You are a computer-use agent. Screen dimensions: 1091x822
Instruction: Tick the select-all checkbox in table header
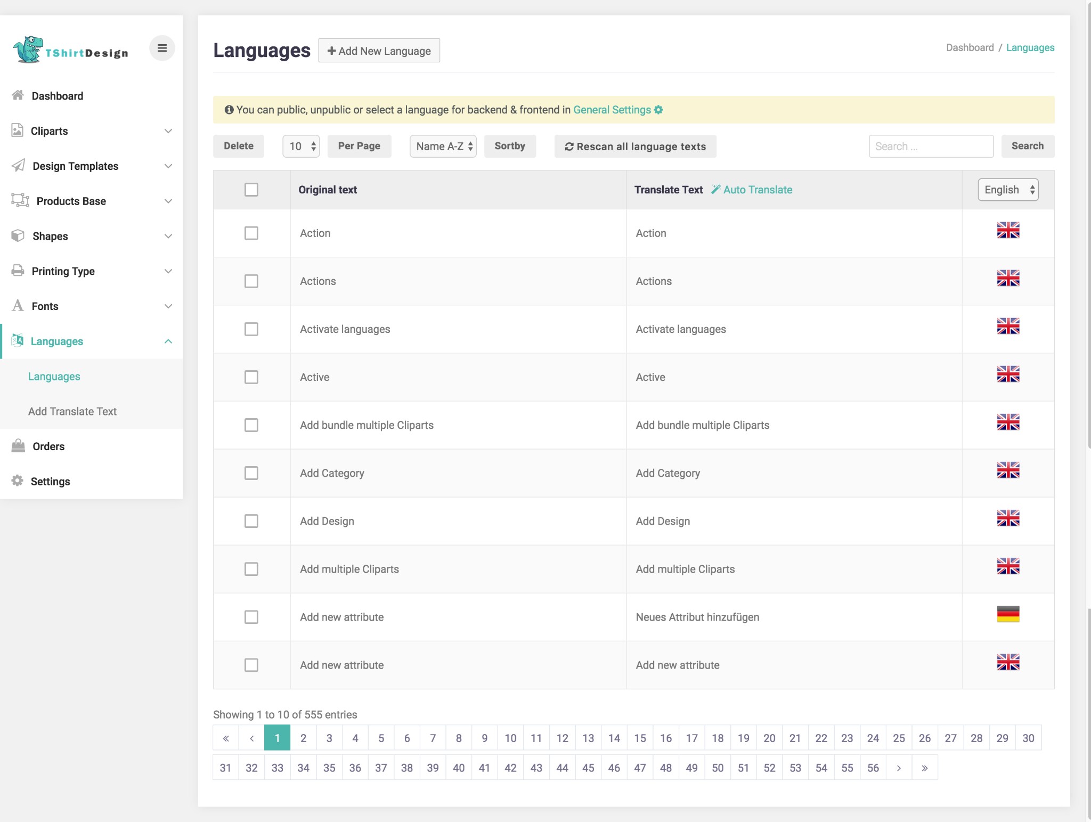click(x=251, y=190)
